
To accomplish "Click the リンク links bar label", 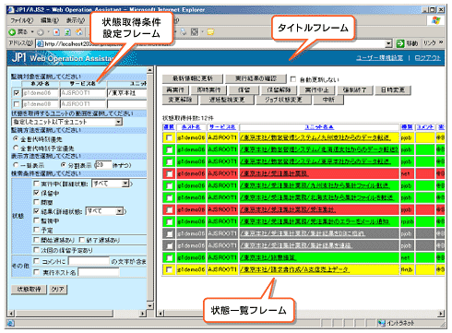I will pyautogui.click(x=429, y=43).
